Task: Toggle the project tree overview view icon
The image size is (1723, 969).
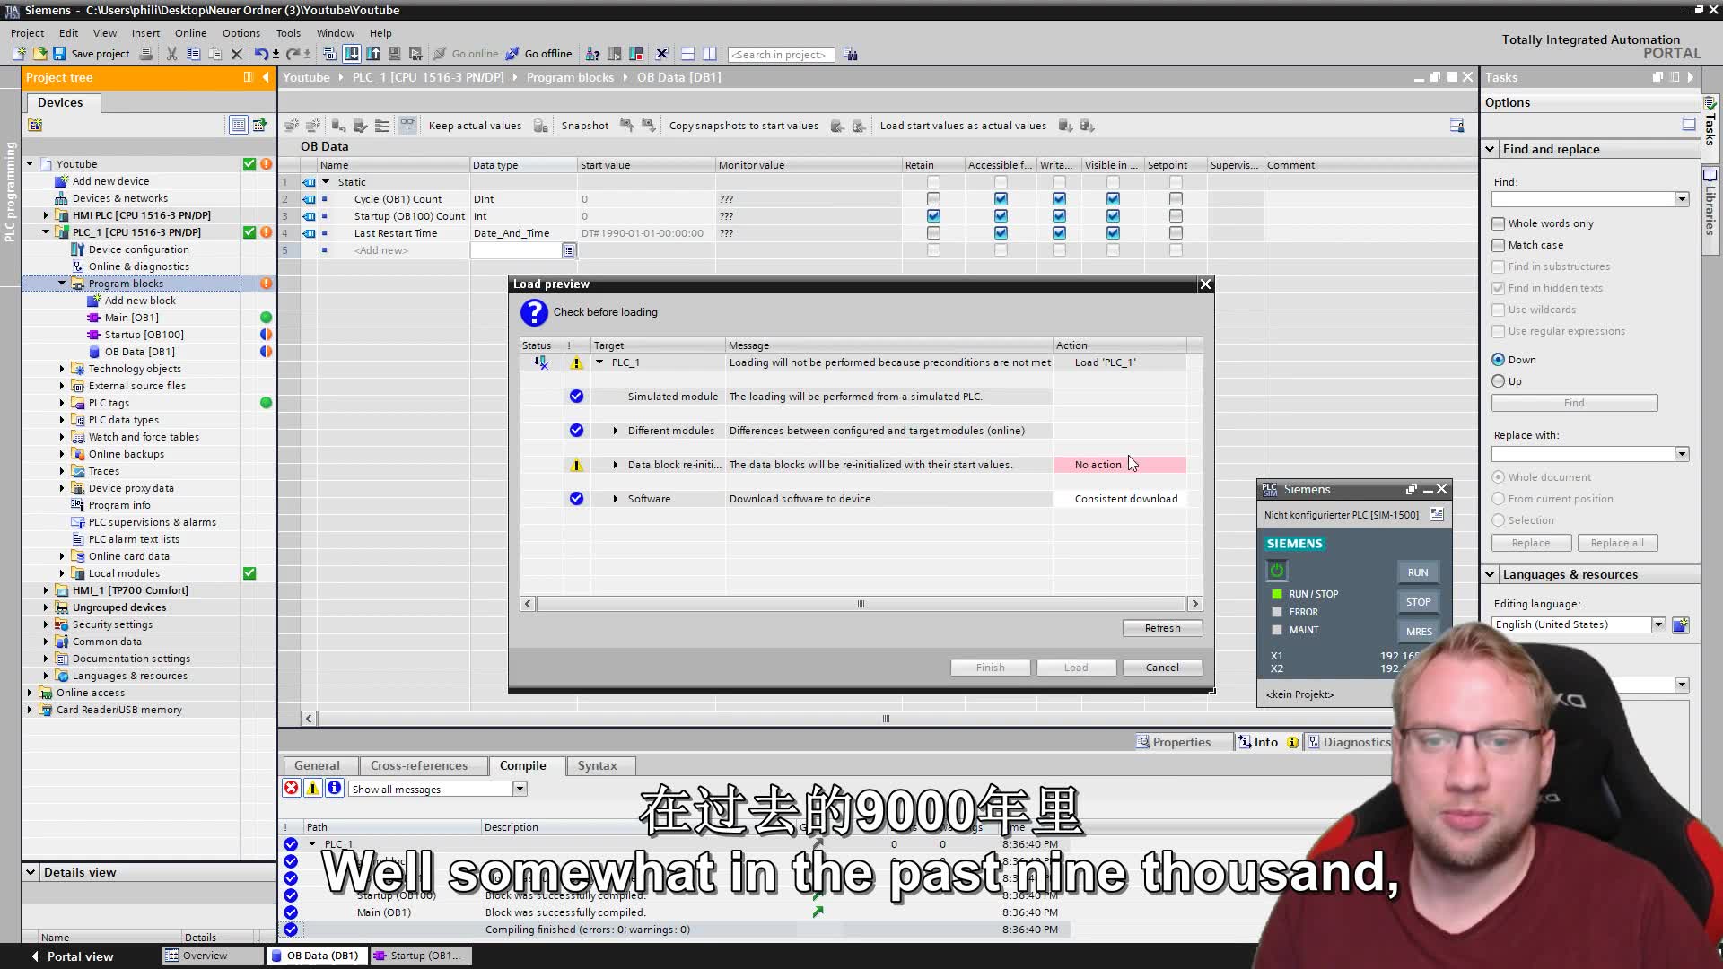Action: pos(238,125)
